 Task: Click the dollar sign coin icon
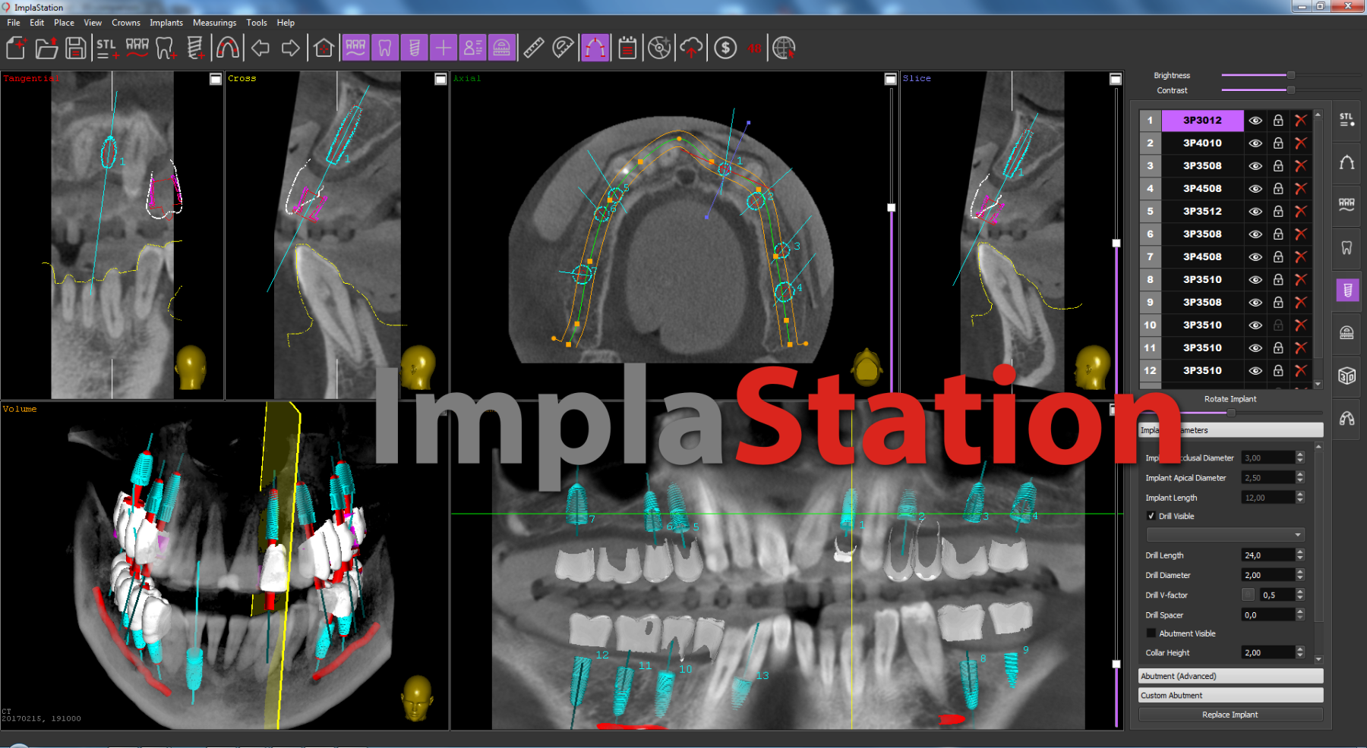725,48
